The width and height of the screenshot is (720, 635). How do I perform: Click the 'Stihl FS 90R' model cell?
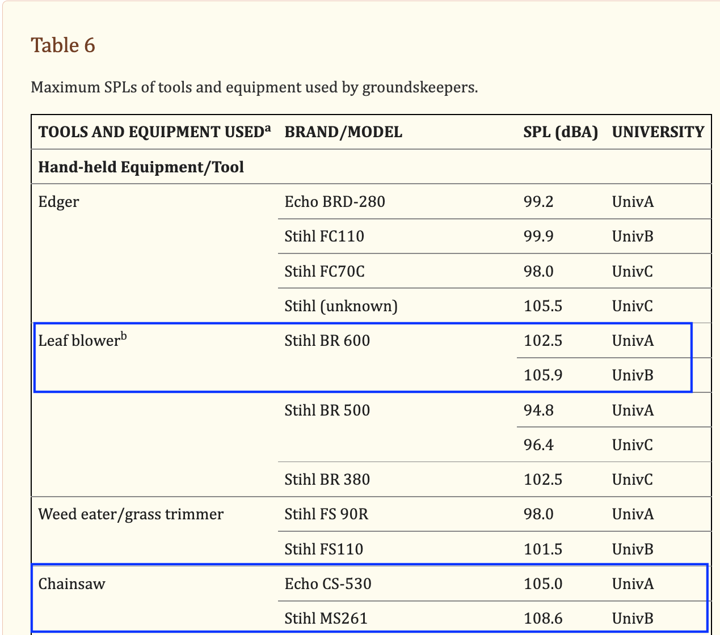point(326,514)
